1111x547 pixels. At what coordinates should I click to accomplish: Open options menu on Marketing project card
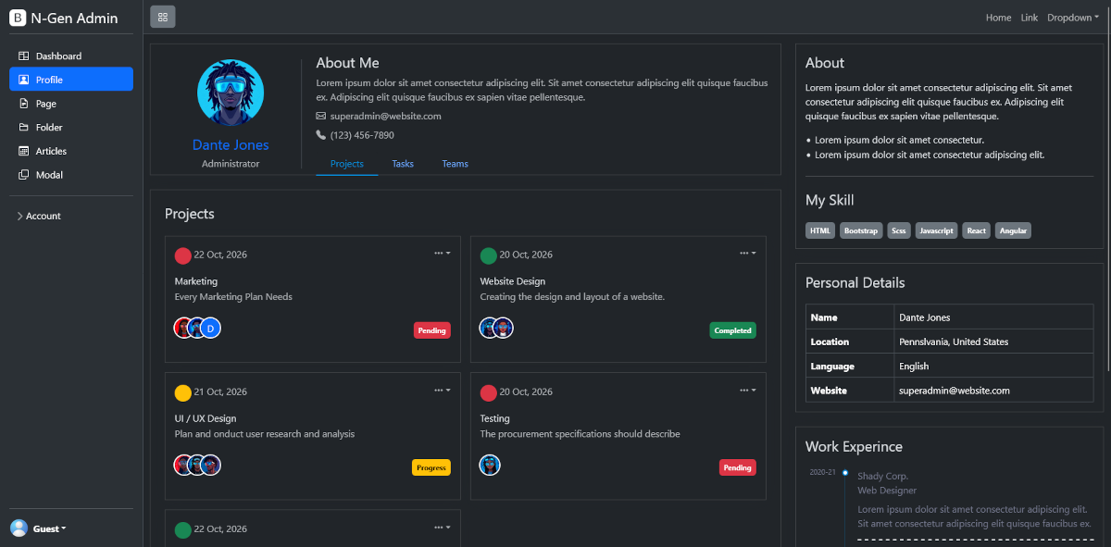442,253
